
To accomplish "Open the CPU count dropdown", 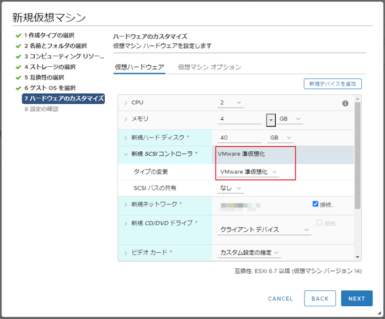I will (x=231, y=103).
